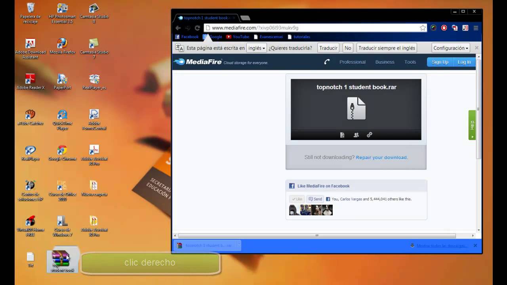Open the inglés language dropdown
The width and height of the screenshot is (507, 285).
click(x=256, y=48)
